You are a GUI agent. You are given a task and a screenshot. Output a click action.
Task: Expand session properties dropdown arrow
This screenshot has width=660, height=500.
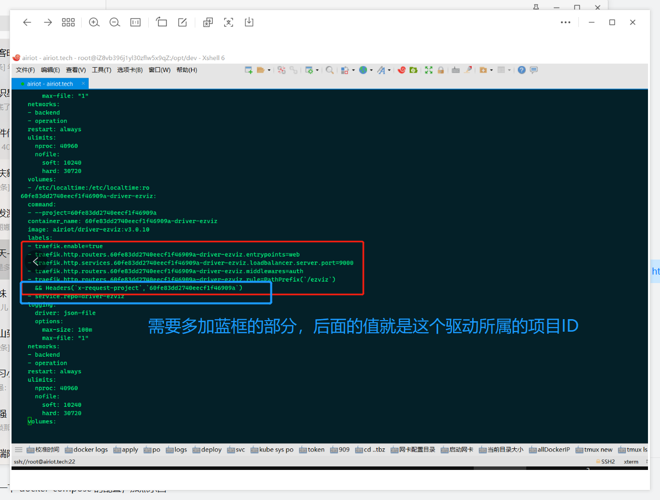(x=317, y=70)
